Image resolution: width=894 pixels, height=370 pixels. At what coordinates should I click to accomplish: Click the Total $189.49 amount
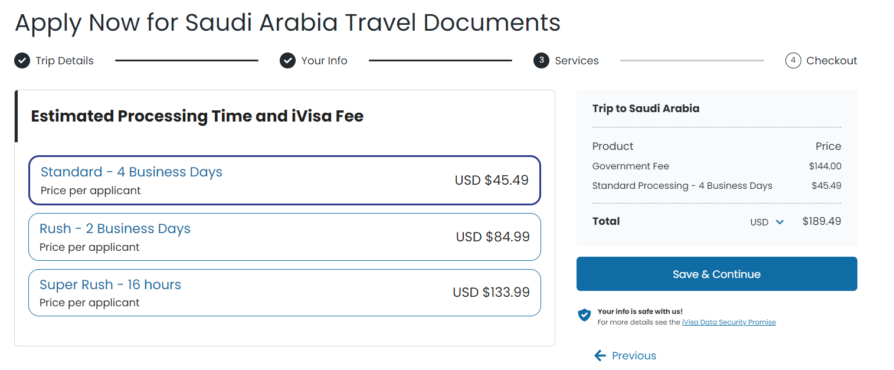(821, 221)
